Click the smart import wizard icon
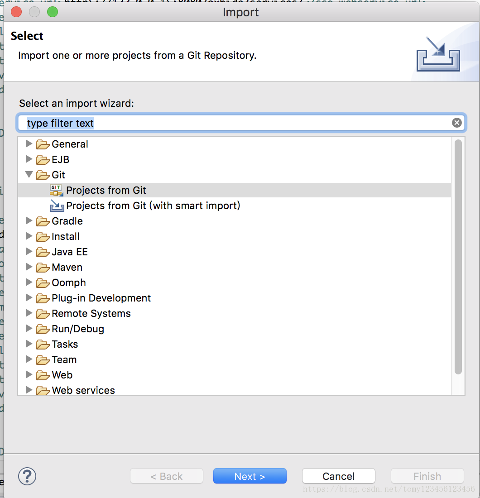 [57, 206]
